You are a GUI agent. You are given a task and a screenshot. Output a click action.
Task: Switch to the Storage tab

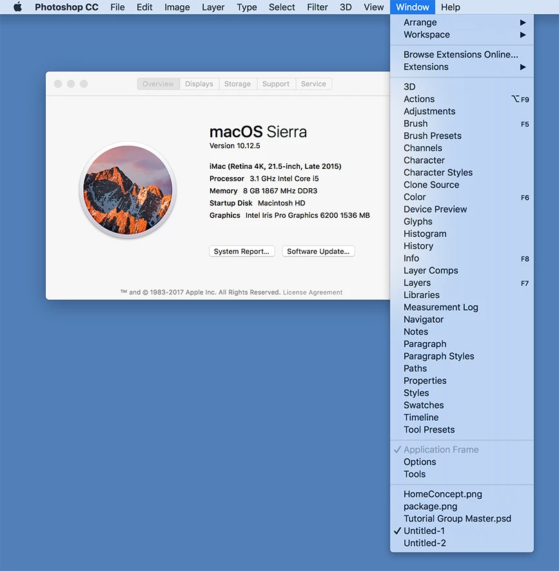pyautogui.click(x=238, y=84)
